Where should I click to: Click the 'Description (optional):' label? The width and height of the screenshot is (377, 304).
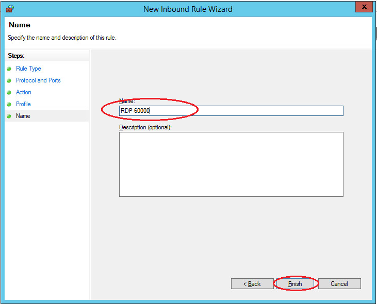point(145,127)
